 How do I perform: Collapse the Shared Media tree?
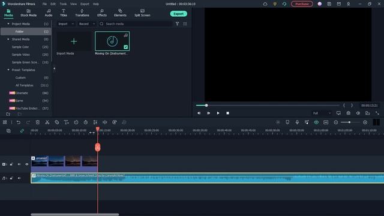tap(8, 39)
